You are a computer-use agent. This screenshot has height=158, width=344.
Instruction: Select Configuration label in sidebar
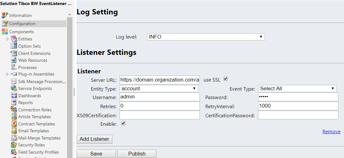pyautogui.click(x=22, y=24)
